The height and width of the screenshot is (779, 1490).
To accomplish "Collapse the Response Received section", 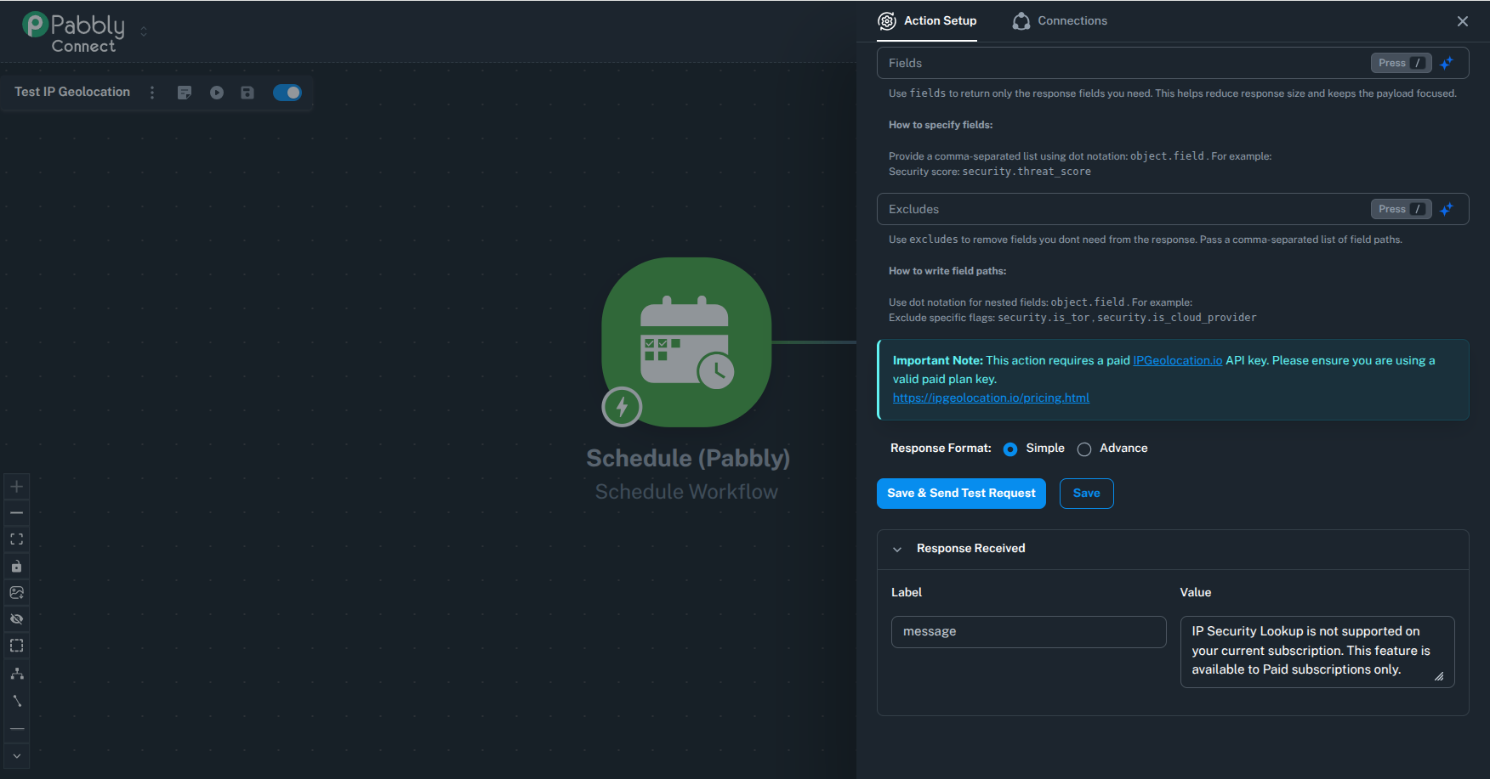I will click(897, 550).
